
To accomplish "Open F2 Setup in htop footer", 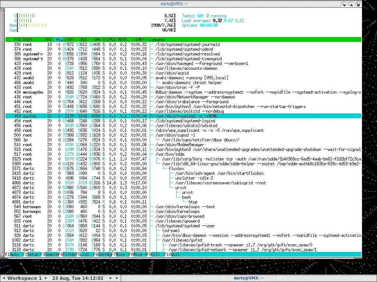I will [32, 254].
